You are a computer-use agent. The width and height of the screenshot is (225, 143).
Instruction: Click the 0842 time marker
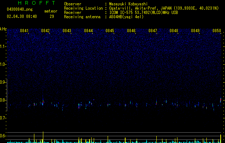pos(45,31)
